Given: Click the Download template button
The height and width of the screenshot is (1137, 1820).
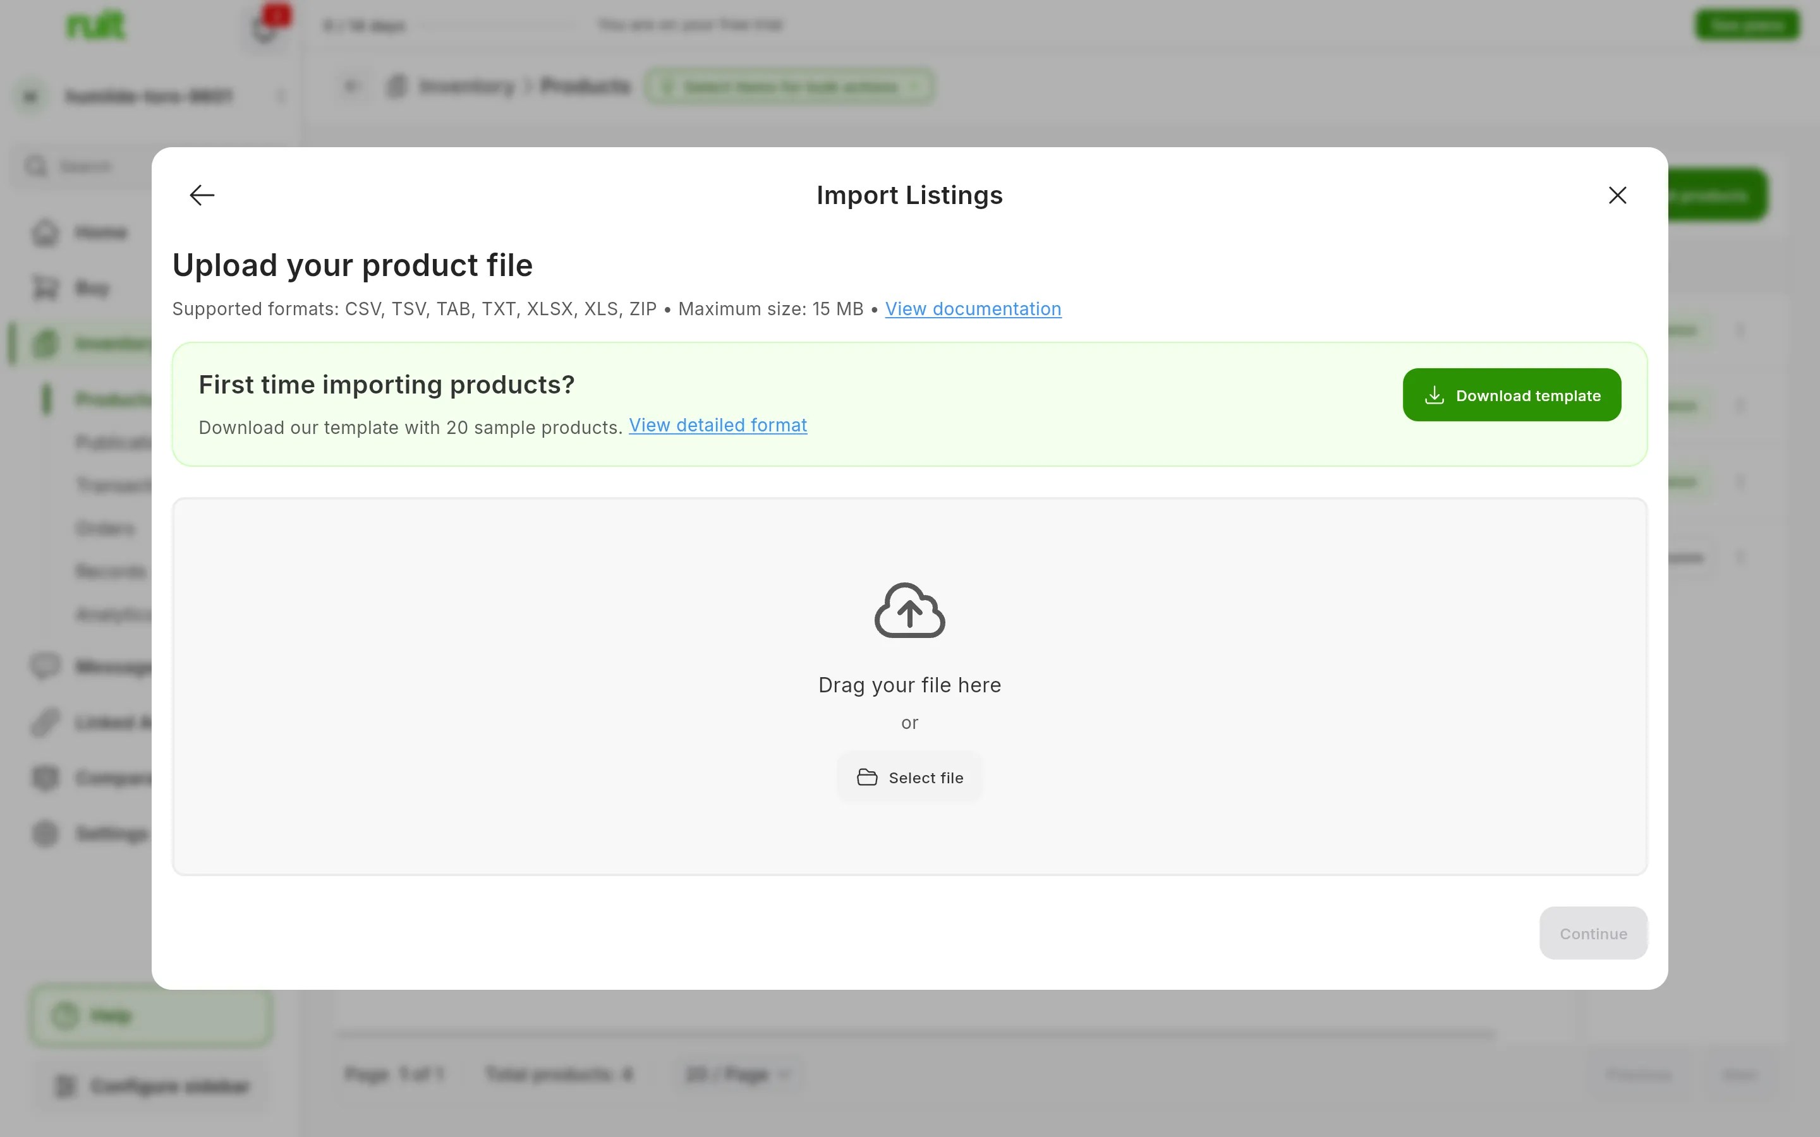Looking at the screenshot, I should [1512, 395].
